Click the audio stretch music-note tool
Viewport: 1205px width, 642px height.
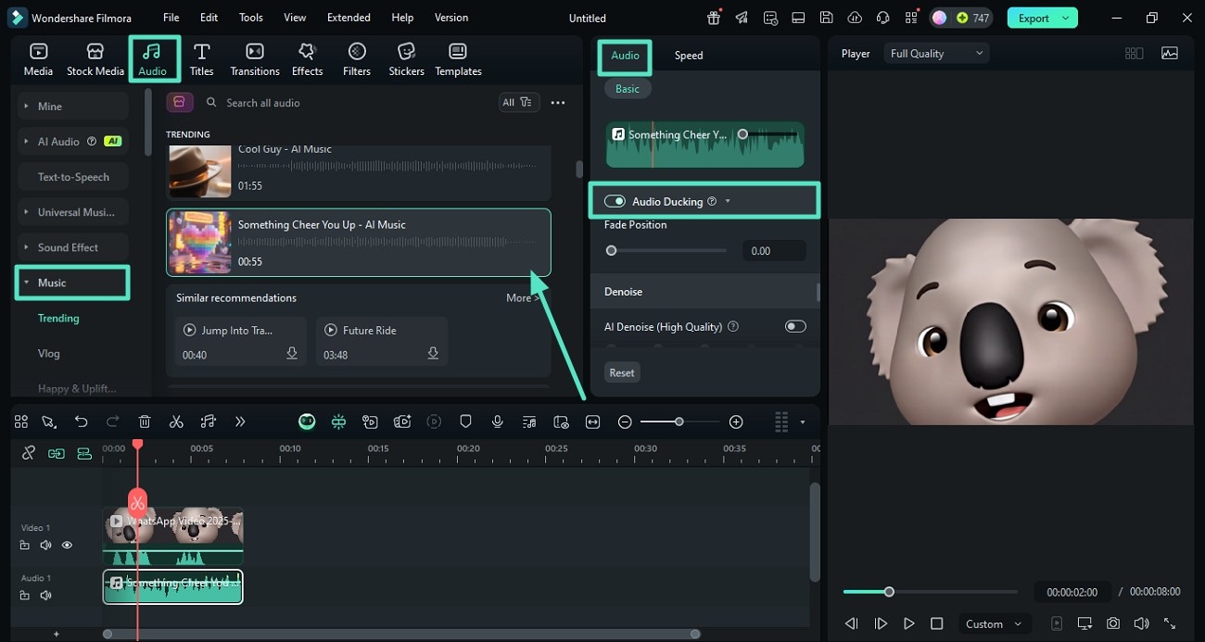point(209,422)
